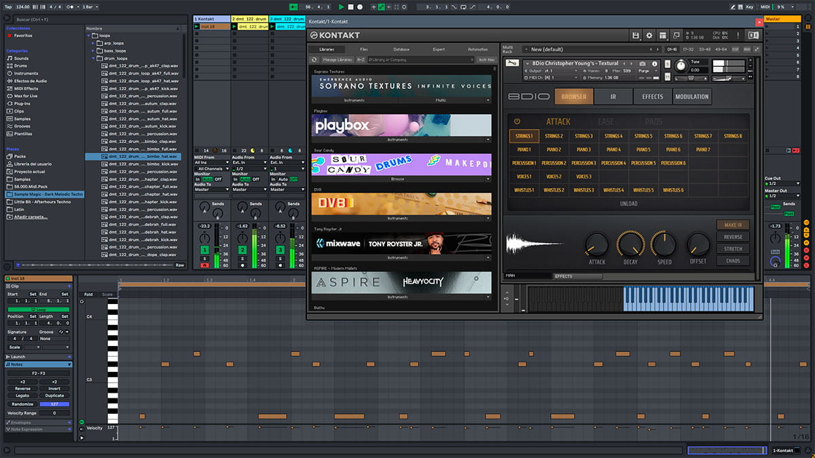
Task: Switch to Kontakt Automation tab
Action: [477, 50]
